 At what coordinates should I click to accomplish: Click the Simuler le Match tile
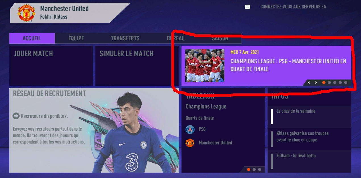coord(137,66)
